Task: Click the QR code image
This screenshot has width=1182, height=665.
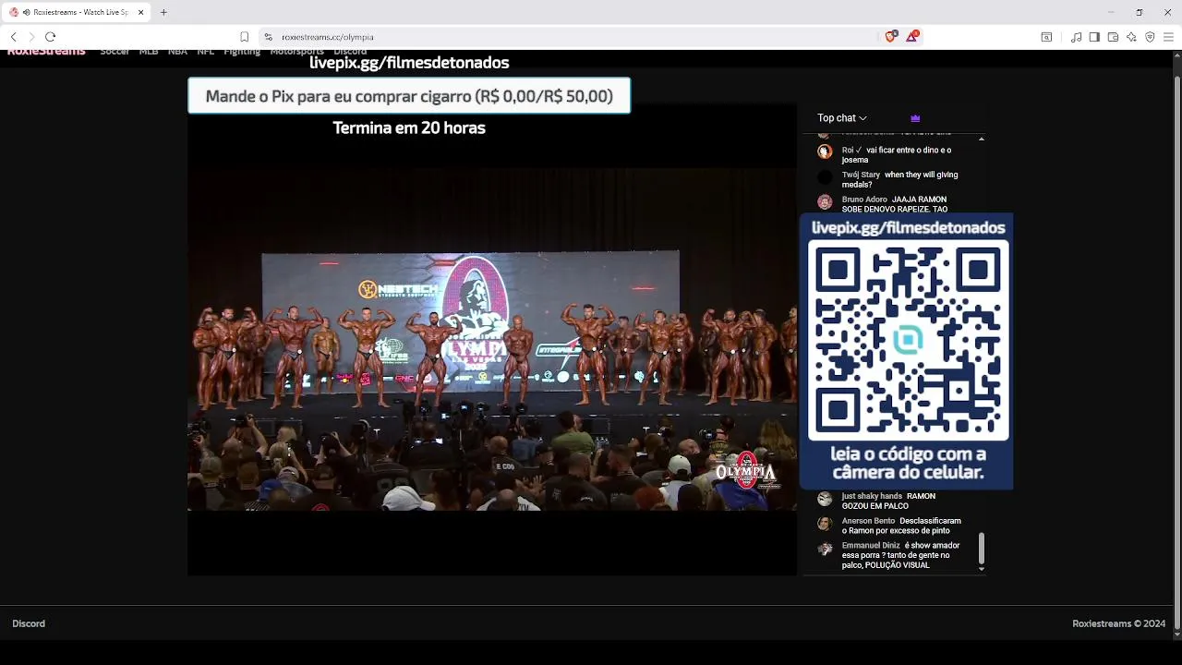Action: click(x=909, y=341)
